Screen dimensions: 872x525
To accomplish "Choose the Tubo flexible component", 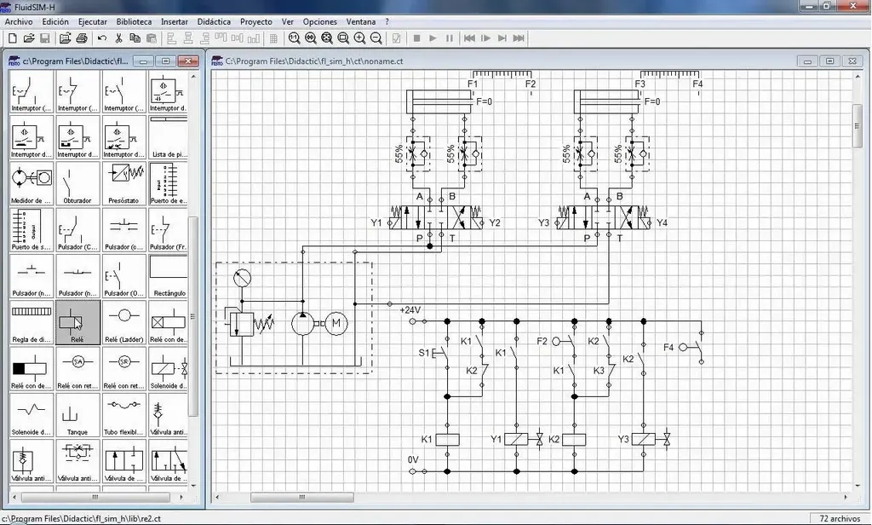I will [x=124, y=415].
